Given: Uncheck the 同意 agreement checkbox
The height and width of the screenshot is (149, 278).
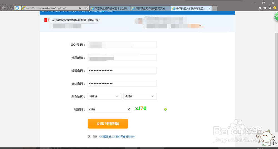Looking at the screenshot, I should (x=89, y=137).
